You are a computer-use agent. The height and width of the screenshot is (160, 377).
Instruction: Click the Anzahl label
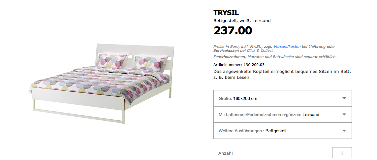click(x=226, y=153)
